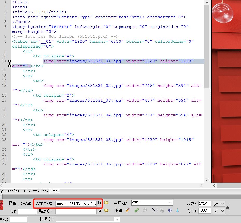The height and width of the screenshot is (223, 241).
Task: Click the image thumbnail in properties panel
Action: pyautogui.click(x=2, y=205)
